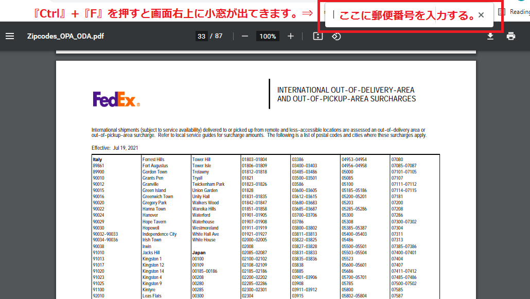
Task: Click postal code 03386
Action: click(298, 160)
